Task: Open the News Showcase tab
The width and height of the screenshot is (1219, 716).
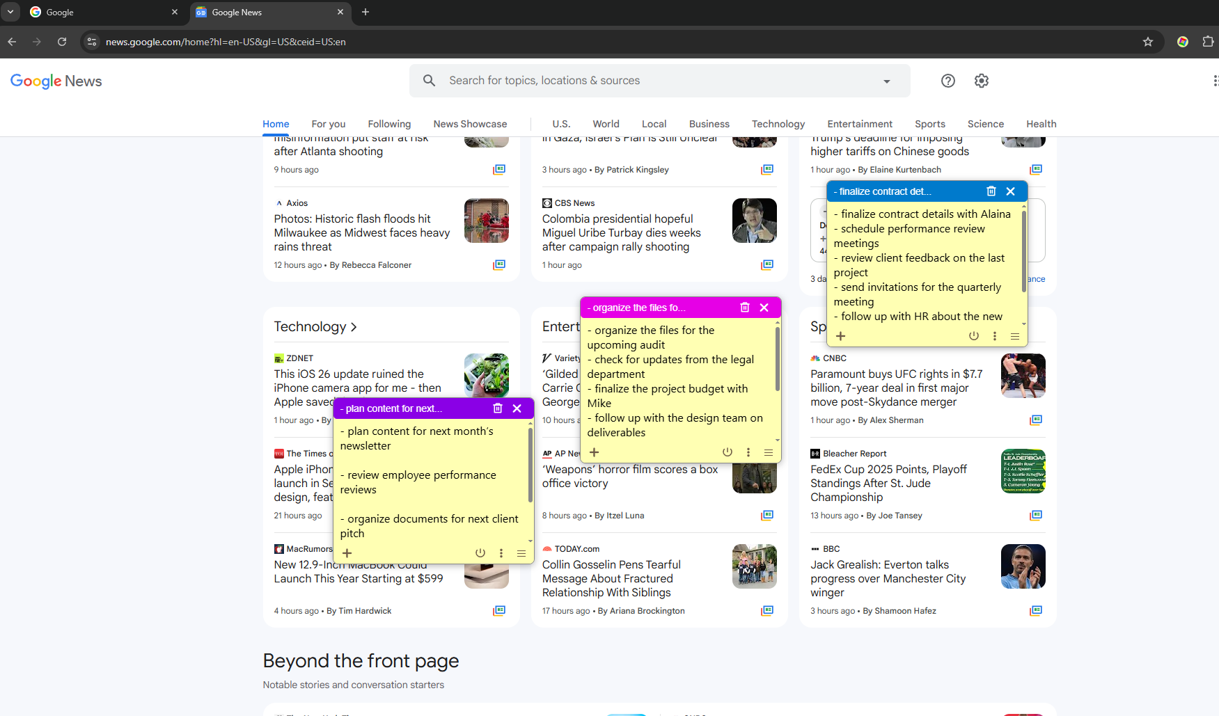Action: (470, 124)
